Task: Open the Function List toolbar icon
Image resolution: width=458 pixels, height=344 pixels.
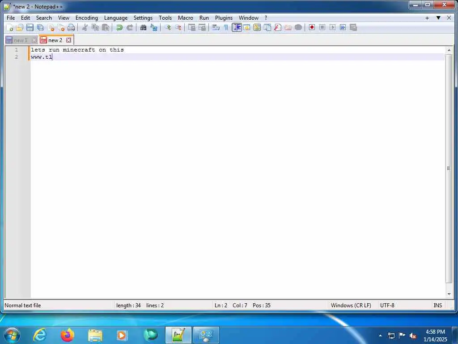Action: tap(278, 27)
